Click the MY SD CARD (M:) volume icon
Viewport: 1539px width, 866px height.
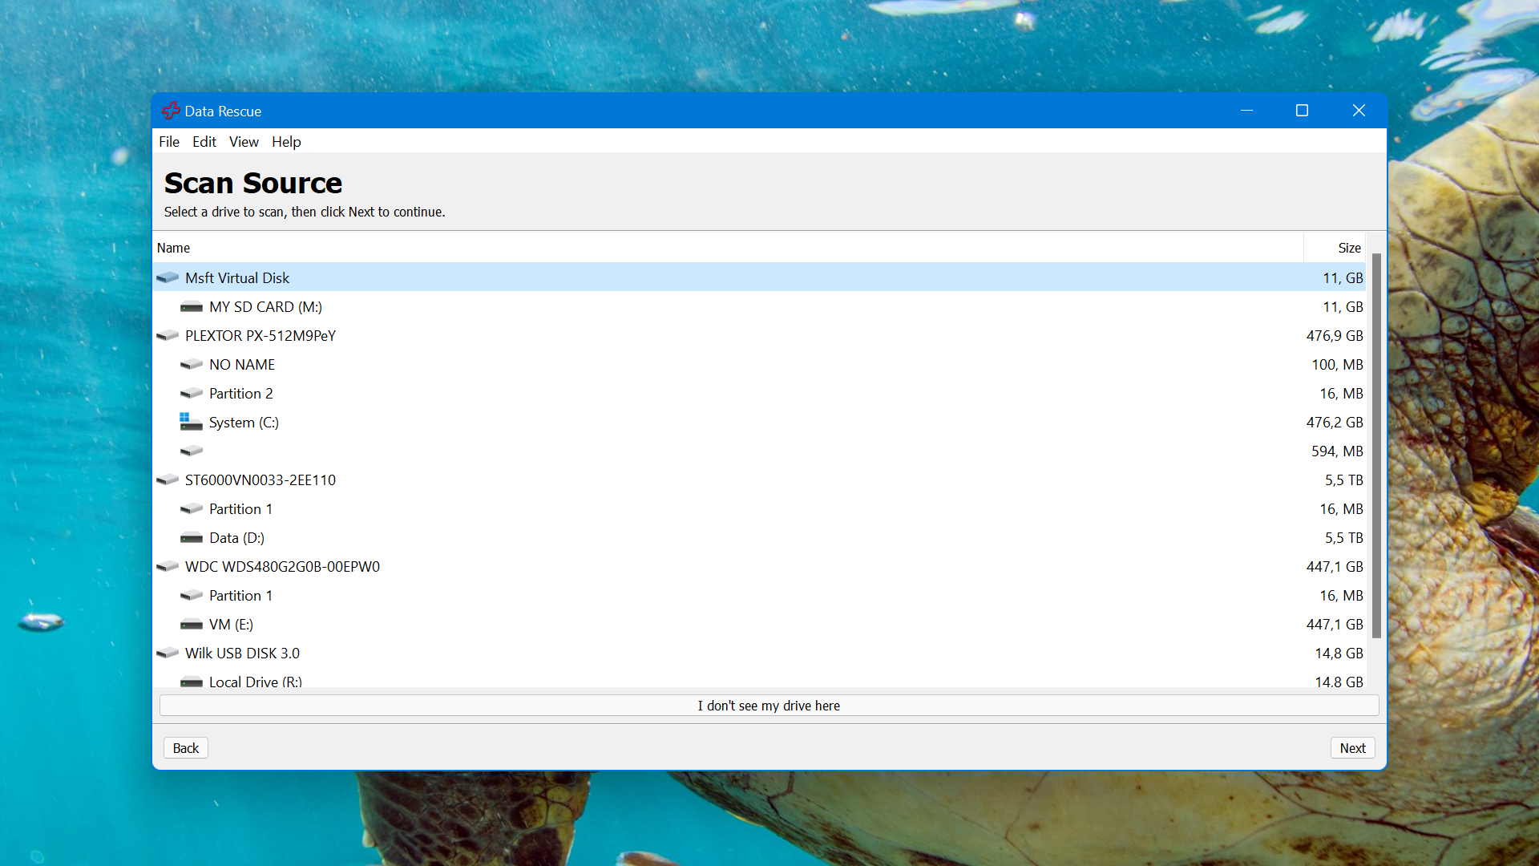point(192,306)
